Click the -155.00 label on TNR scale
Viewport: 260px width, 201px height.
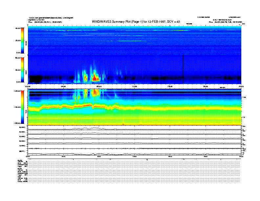[x=17, y=123]
